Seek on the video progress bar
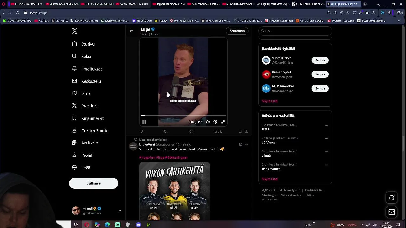 click(x=183, y=115)
